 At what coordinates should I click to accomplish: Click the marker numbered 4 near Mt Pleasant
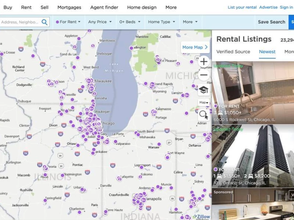pos(178,64)
